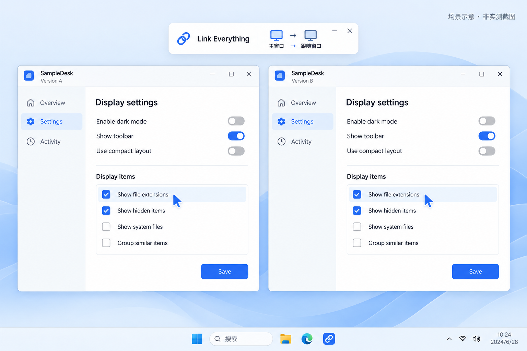527x351 pixels.
Task: Open File Explorer from the taskbar
Action: pos(286,339)
